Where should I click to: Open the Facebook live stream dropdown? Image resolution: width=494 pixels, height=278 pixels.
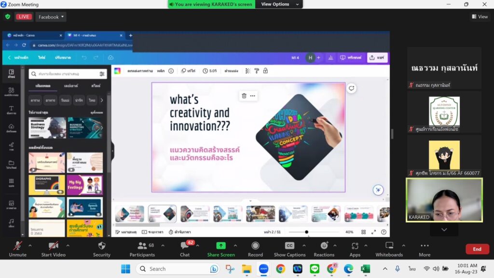(x=51, y=17)
